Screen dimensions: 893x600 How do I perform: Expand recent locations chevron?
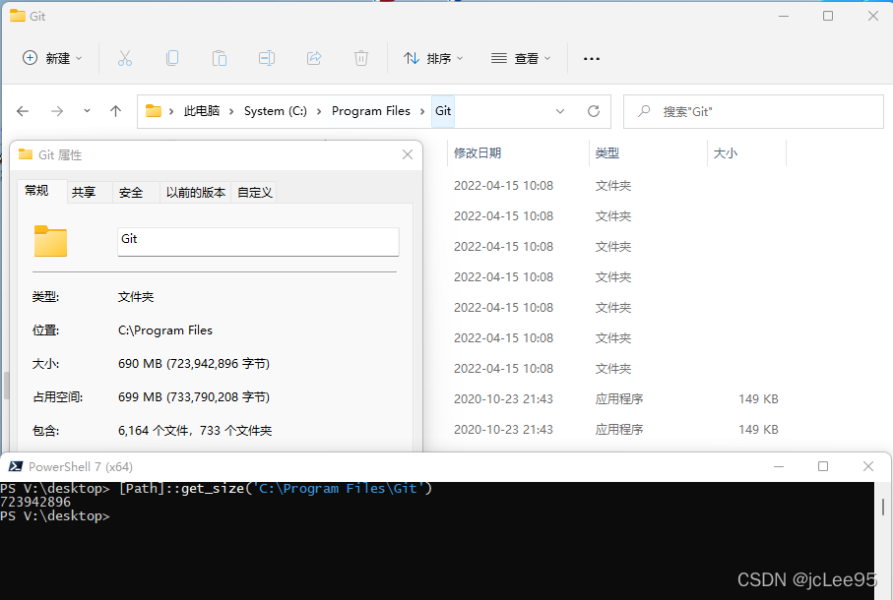pos(87,111)
